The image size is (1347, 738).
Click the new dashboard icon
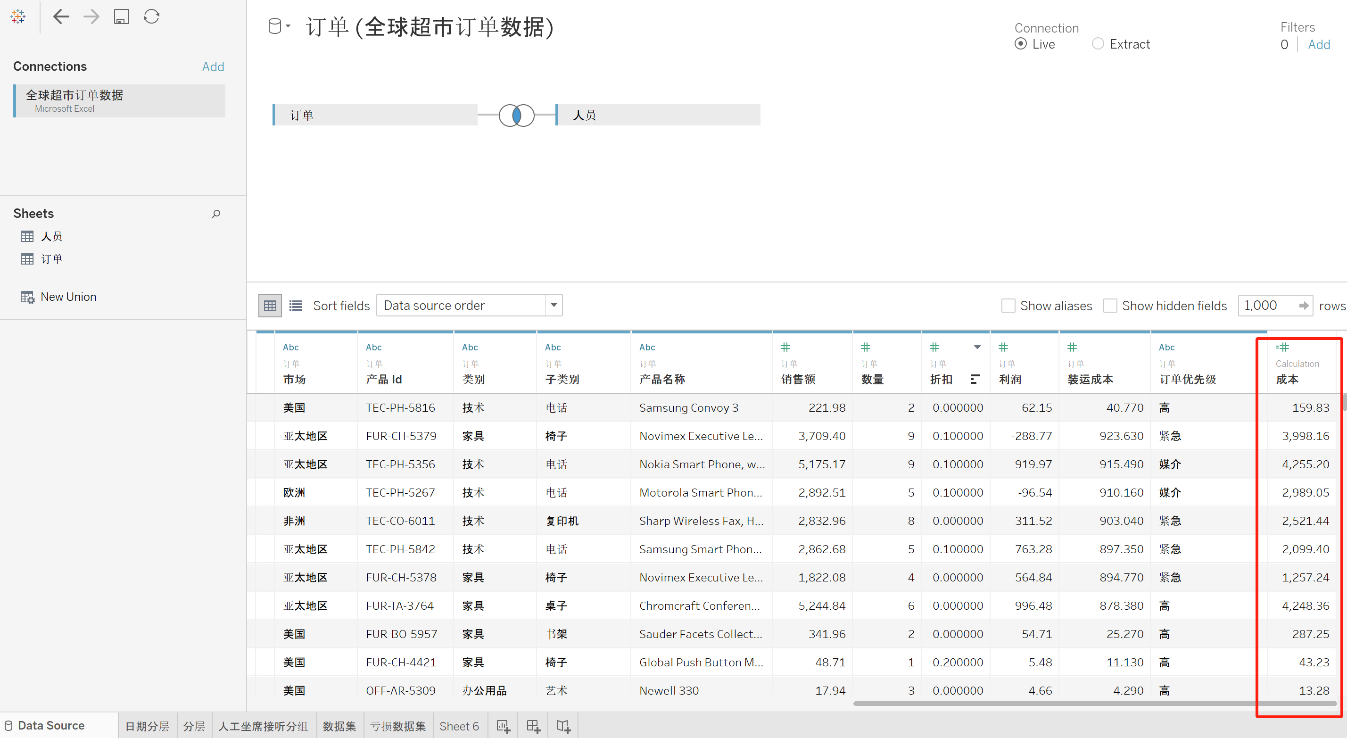click(x=533, y=726)
